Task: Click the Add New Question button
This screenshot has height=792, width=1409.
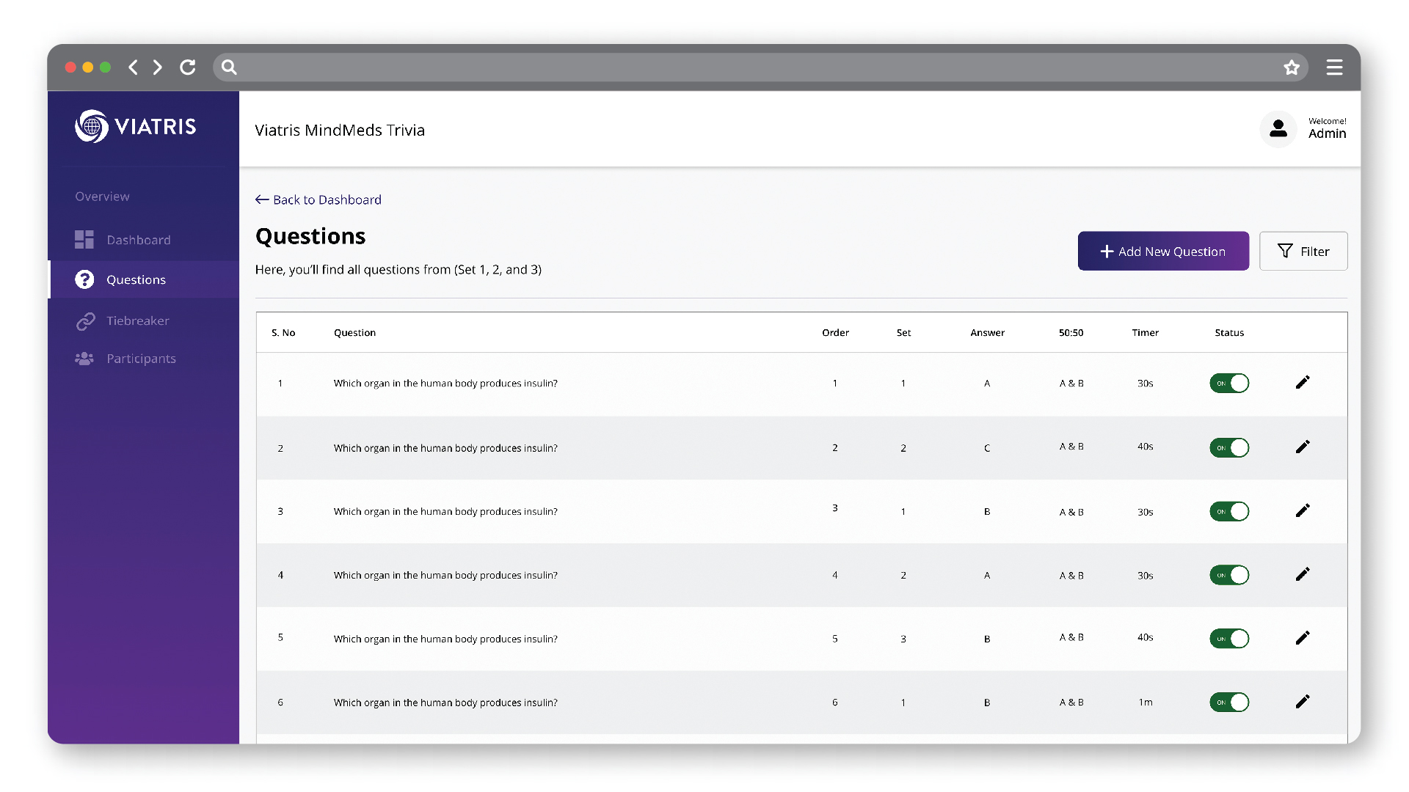Action: click(x=1163, y=252)
